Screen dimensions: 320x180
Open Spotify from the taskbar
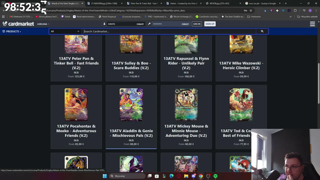(x=215, y=176)
